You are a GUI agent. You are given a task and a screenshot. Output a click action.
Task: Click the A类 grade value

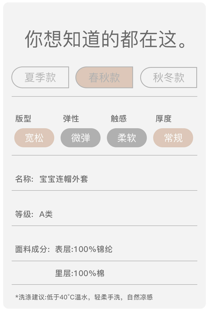pyautogui.click(x=46, y=214)
